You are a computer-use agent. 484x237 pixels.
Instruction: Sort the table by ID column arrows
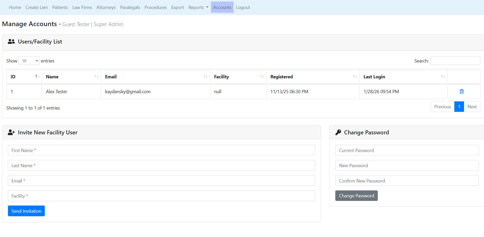pos(37,76)
